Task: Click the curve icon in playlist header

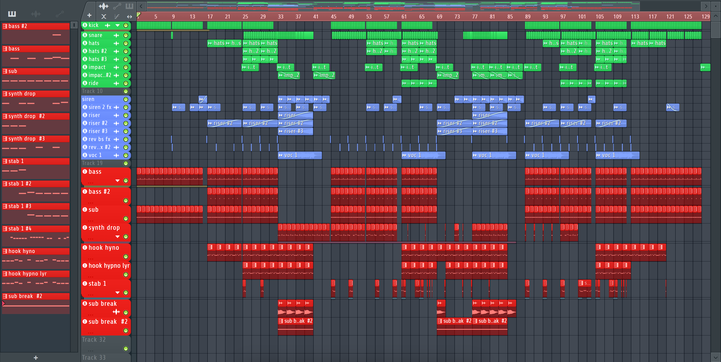Action: pos(117,16)
